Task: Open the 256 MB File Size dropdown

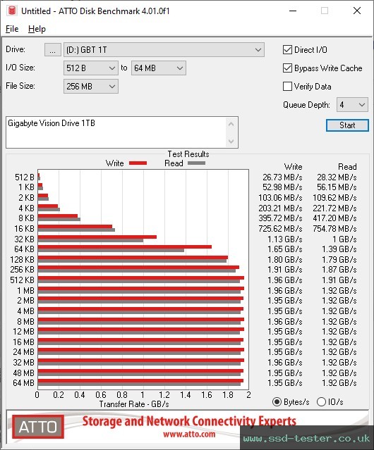Action: [x=91, y=87]
